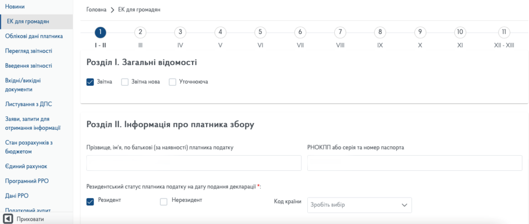Go to step 5 circle (section VI)

pos(260,33)
